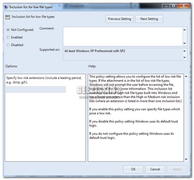
Task: Close the window with red X
Action: [184, 6]
